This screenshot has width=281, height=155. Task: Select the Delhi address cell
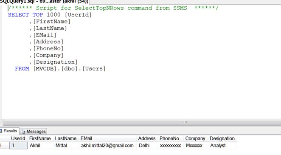tap(147, 145)
